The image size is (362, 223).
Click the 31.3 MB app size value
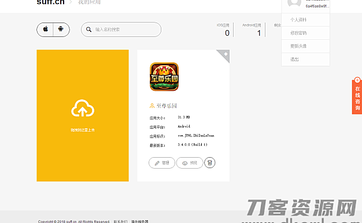tap(184, 117)
